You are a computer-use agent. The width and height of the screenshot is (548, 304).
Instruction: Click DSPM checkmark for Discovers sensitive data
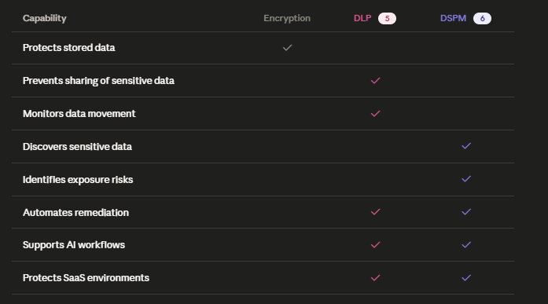(x=466, y=146)
